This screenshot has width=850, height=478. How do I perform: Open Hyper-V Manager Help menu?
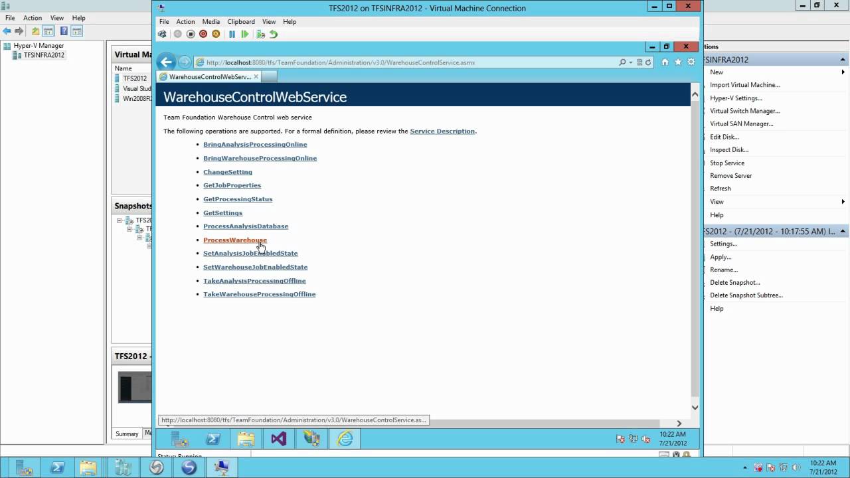[78, 18]
